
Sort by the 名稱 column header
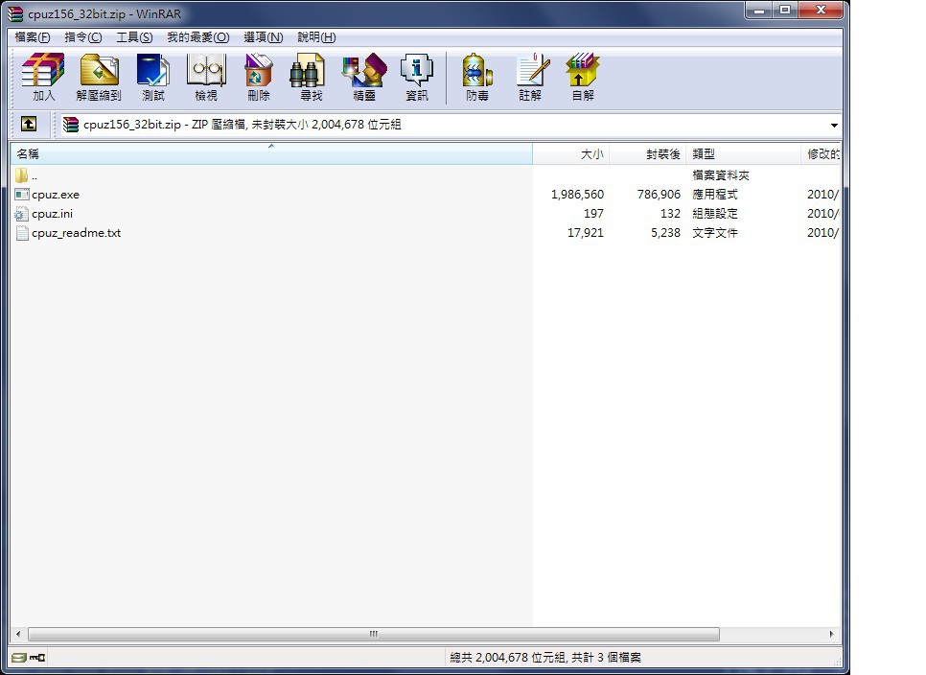[x=271, y=154]
